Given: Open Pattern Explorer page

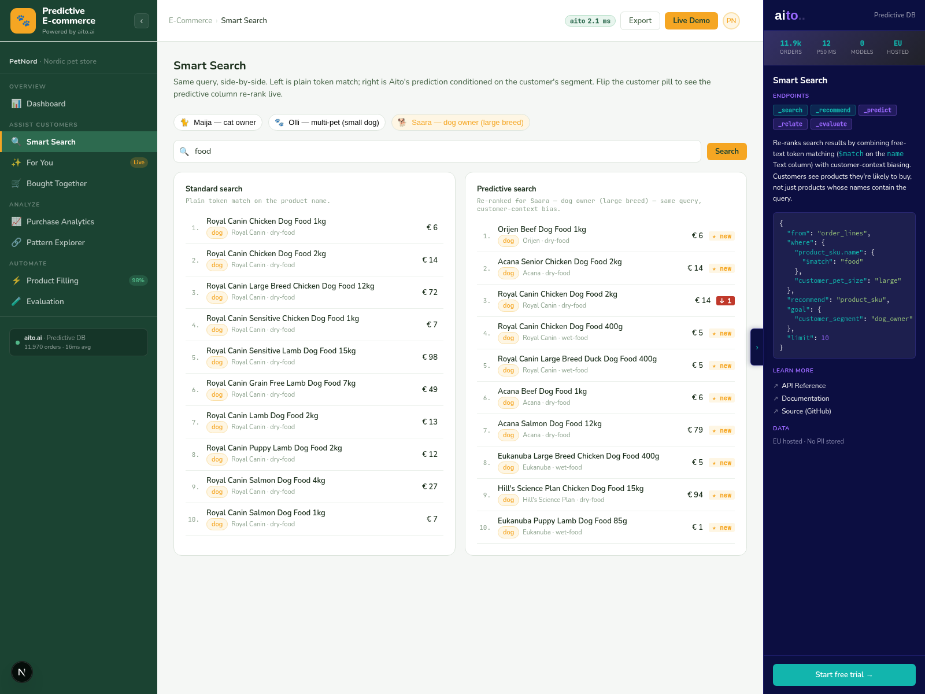Looking at the screenshot, I should point(79,242).
